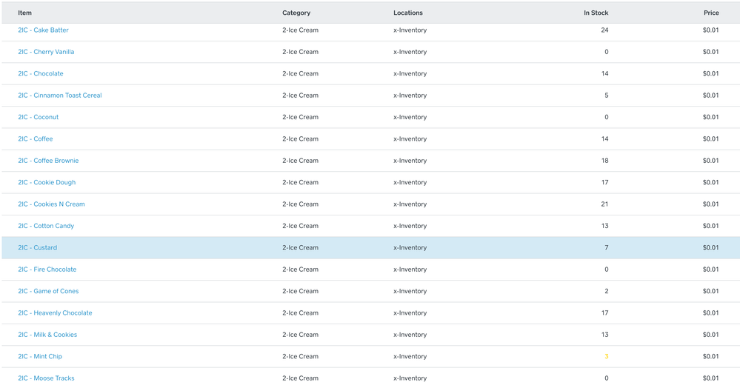Click the Price column header
Image resolution: width=740 pixels, height=388 pixels.
click(711, 13)
